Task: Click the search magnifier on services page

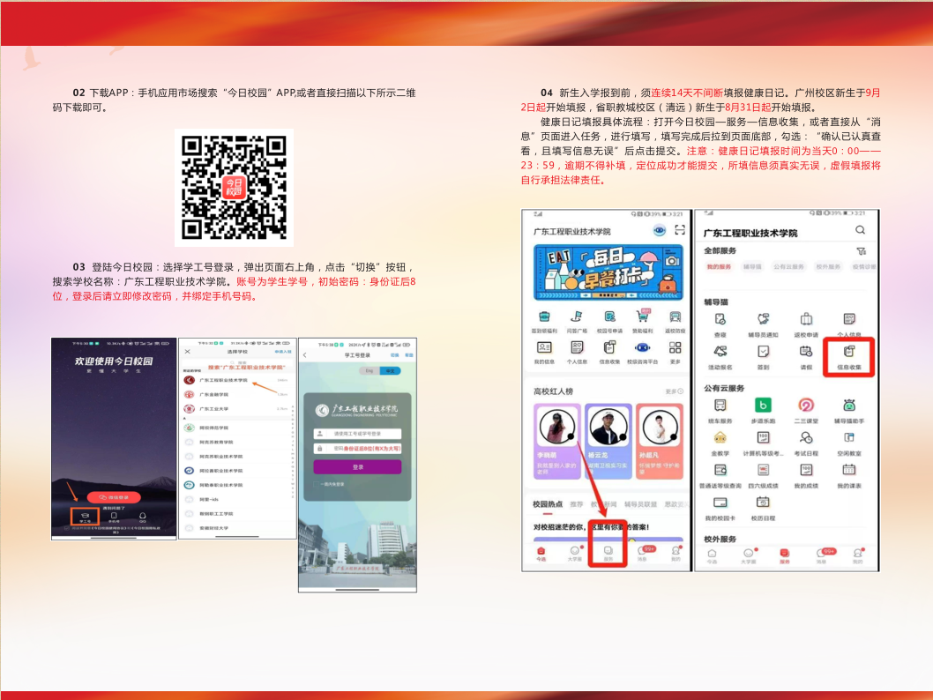Action: coord(860,230)
